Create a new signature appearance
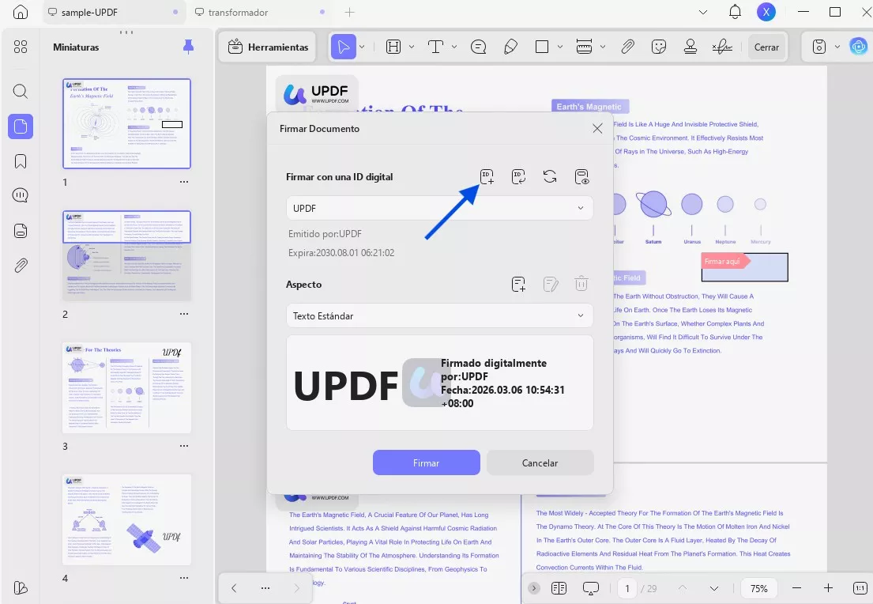This screenshot has width=873, height=604. [x=518, y=284]
